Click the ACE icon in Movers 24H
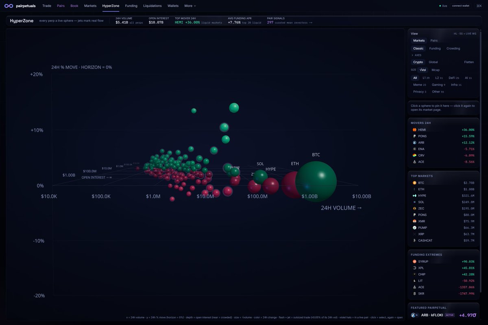Screen dimensions: 488x325 [414, 162]
